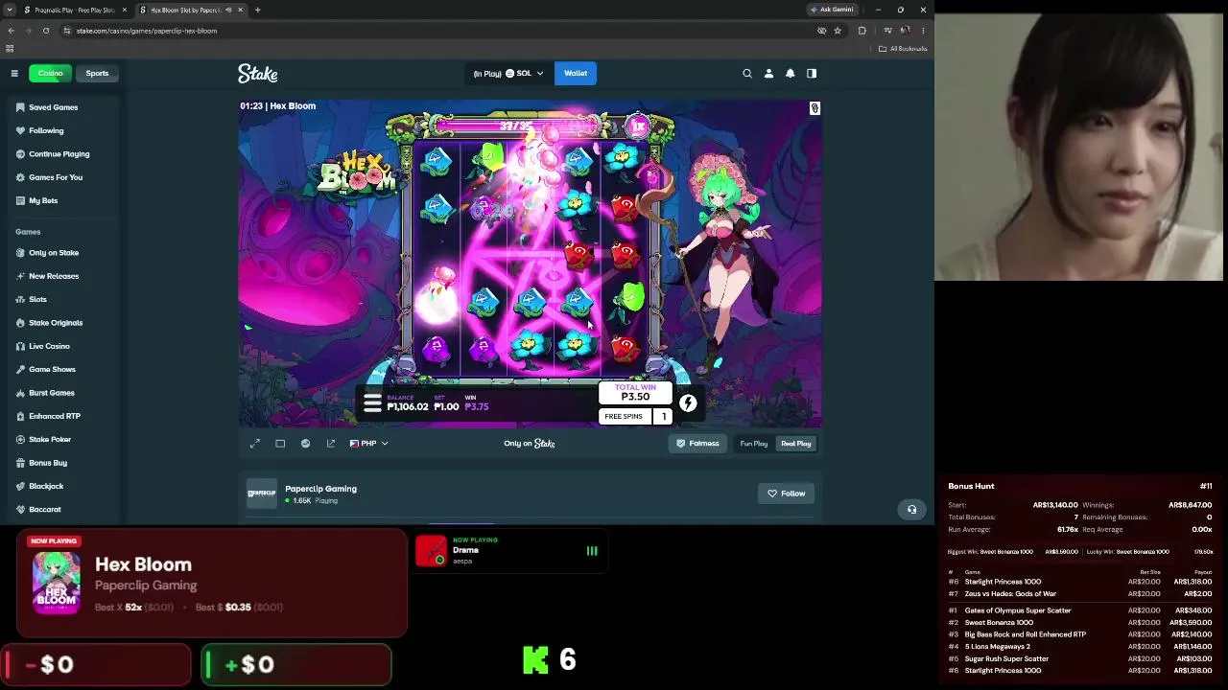Open the notifications bell

(x=791, y=73)
